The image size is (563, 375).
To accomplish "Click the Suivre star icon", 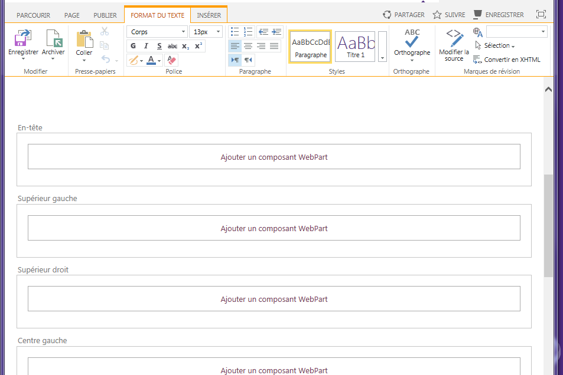I will click(x=437, y=15).
